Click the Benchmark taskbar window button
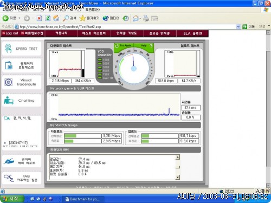This screenshot has width=271, height=203. coord(82,199)
